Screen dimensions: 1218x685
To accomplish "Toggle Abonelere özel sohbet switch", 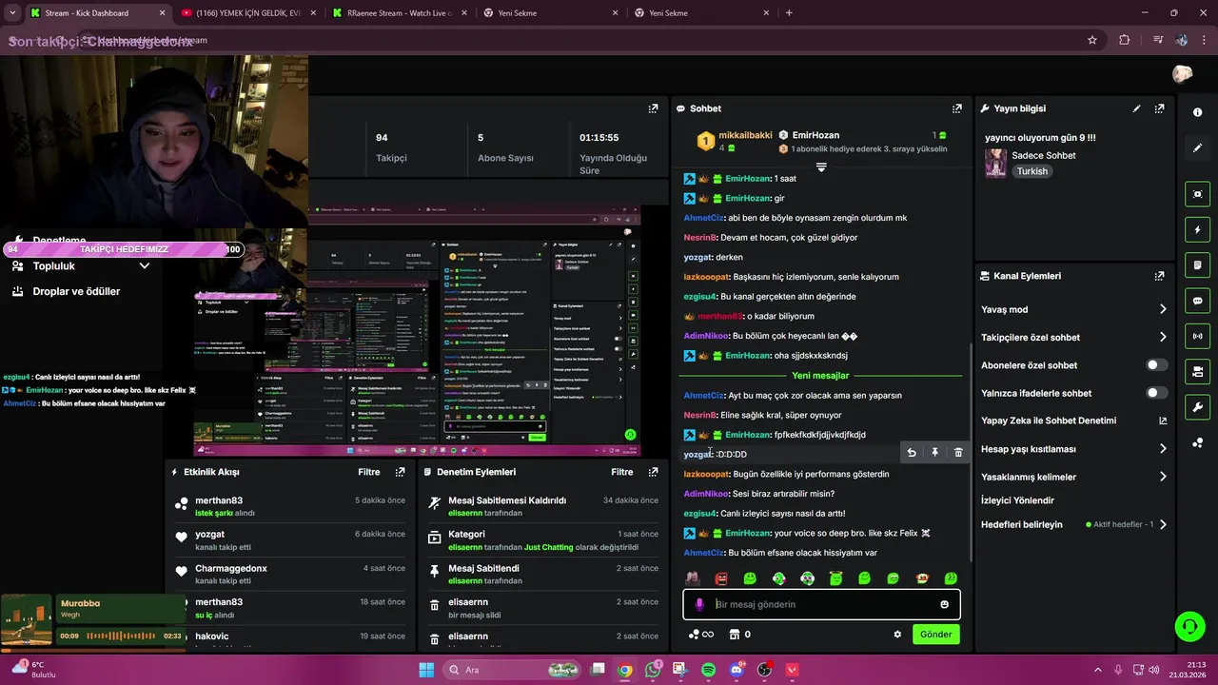I will tap(1156, 365).
